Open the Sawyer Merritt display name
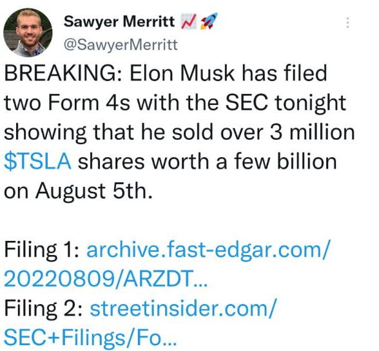The image size is (379, 351). coord(119,21)
